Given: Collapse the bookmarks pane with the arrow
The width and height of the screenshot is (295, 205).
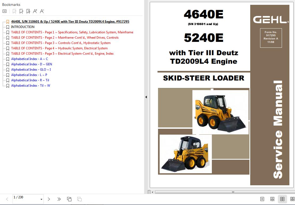Looking at the screenshot, I should [x=146, y=97].
